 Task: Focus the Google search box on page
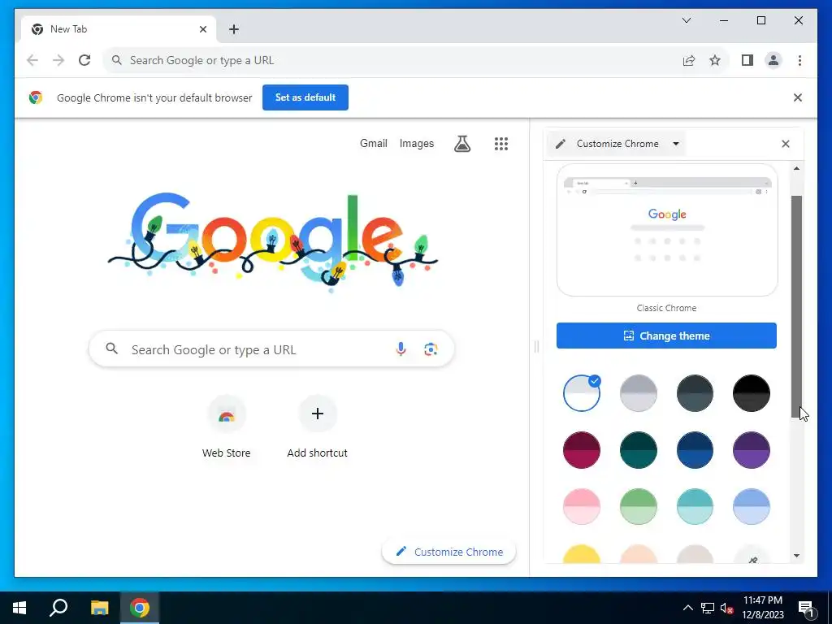point(271,349)
